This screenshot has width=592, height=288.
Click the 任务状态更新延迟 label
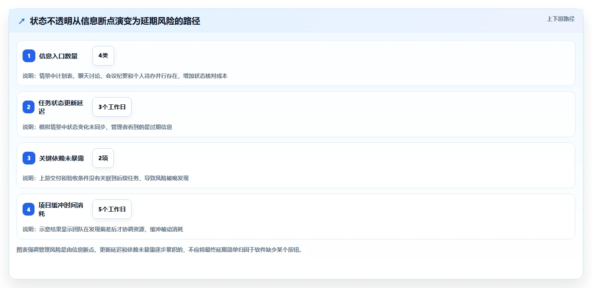tap(61, 107)
